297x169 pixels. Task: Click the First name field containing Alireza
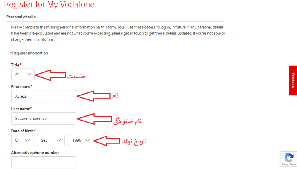[x=44, y=96]
